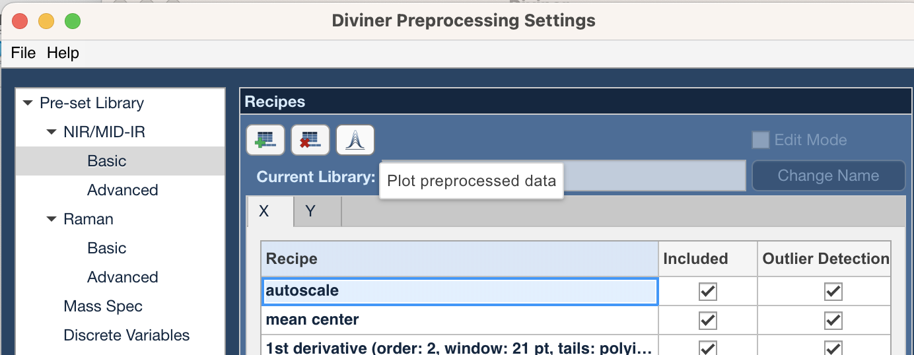This screenshot has width=914, height=355.
Task: Open the Help menu
Action: click(63, 53)
